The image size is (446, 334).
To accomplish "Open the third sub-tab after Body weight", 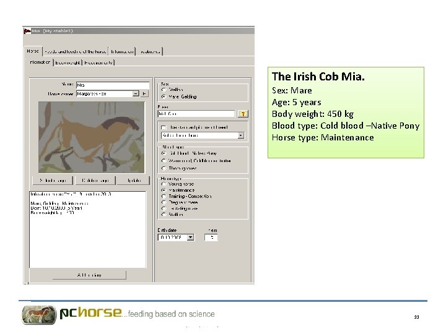I will (98, 62).
